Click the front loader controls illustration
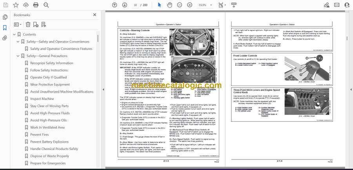 [x=307, y=68]
